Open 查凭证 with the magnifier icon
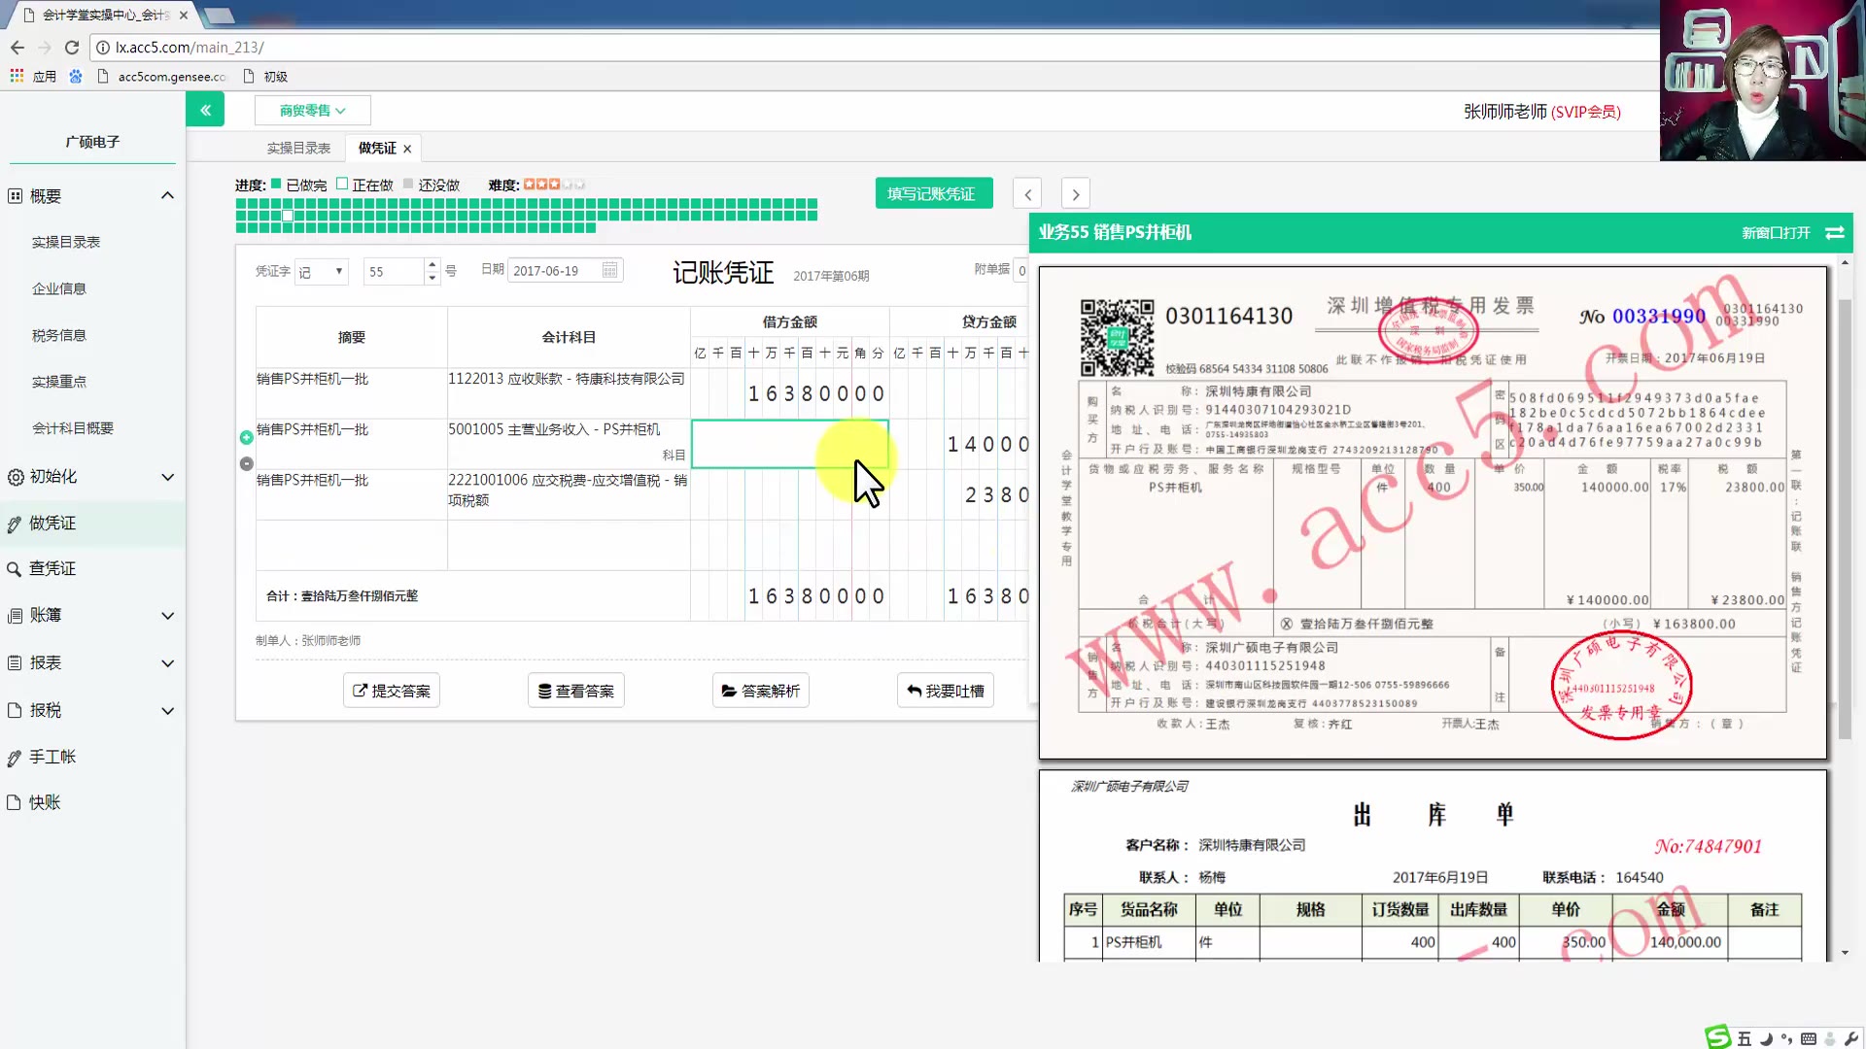 pos(14,568)
